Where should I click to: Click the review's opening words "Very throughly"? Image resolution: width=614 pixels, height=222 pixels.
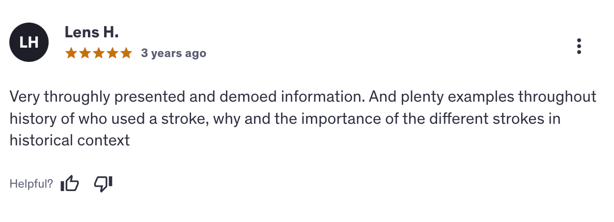pyautogui.click(x=60, y=96)
